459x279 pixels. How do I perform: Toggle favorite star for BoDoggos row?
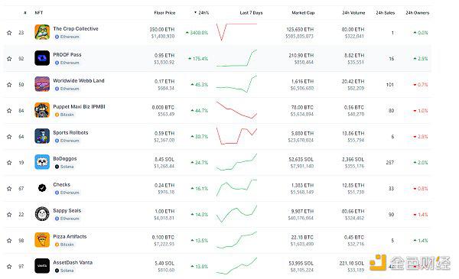9,163
